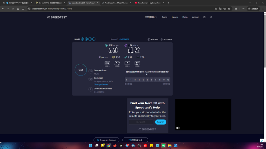Viewport: 266px width, 149px height.
Task: Open more share options (three-dot icon)
Action: click(94, 39)
